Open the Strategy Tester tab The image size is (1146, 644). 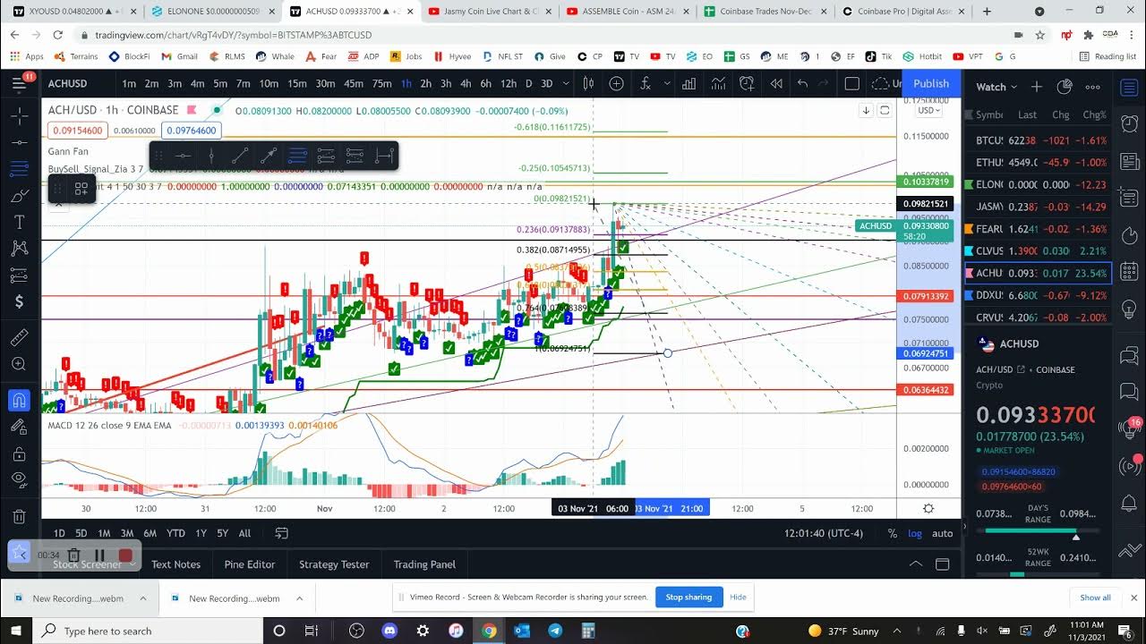tap(334, 564)
